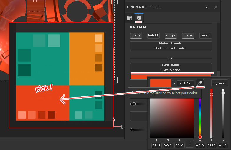Undock the Properties - Fill panel
Viewport: 231px width, 150px height.
207,7
